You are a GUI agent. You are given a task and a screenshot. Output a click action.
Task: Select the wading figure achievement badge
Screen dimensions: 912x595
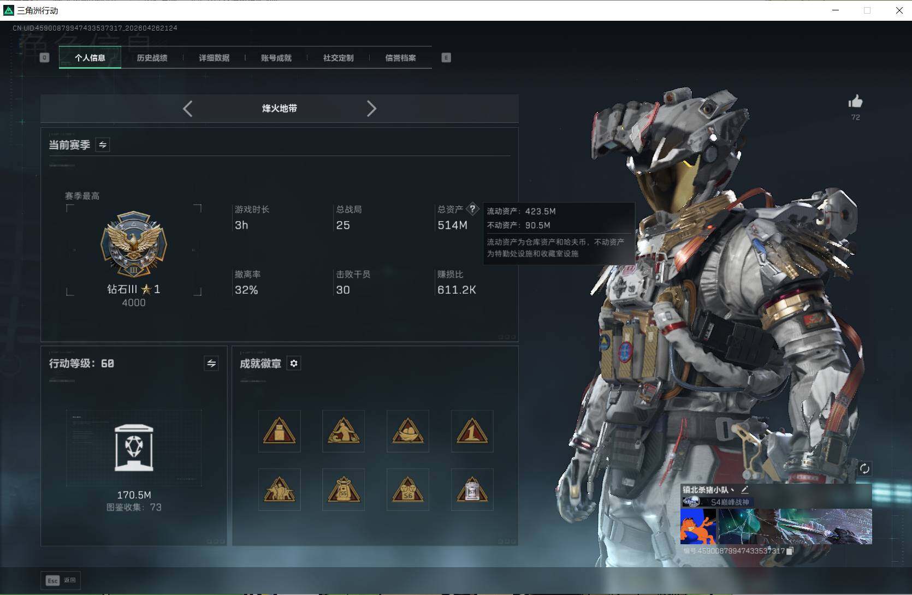tap(344, 431)
